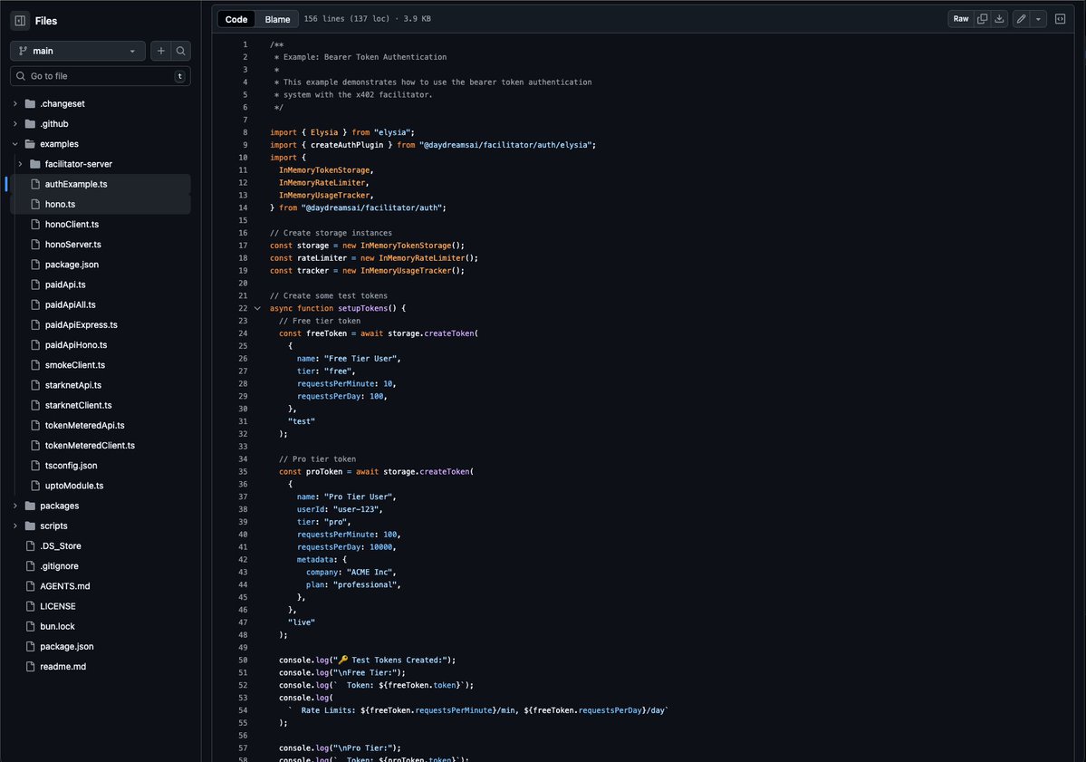Open paidApiAll.ts file
1086x762 pixels.
point(70,304)
